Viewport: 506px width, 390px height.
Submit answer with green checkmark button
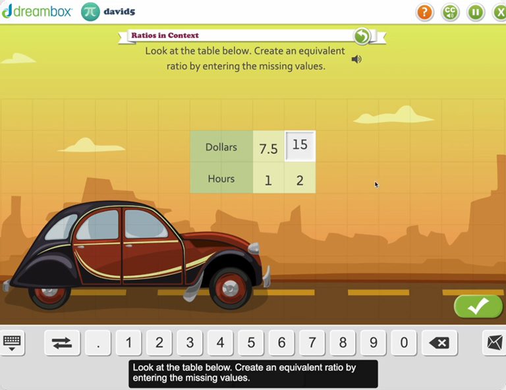point(478,306)
